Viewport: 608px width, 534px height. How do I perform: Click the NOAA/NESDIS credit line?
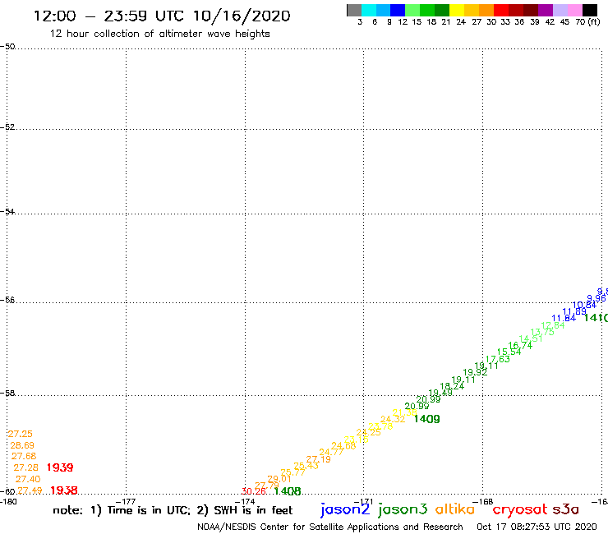coord(330,527)
